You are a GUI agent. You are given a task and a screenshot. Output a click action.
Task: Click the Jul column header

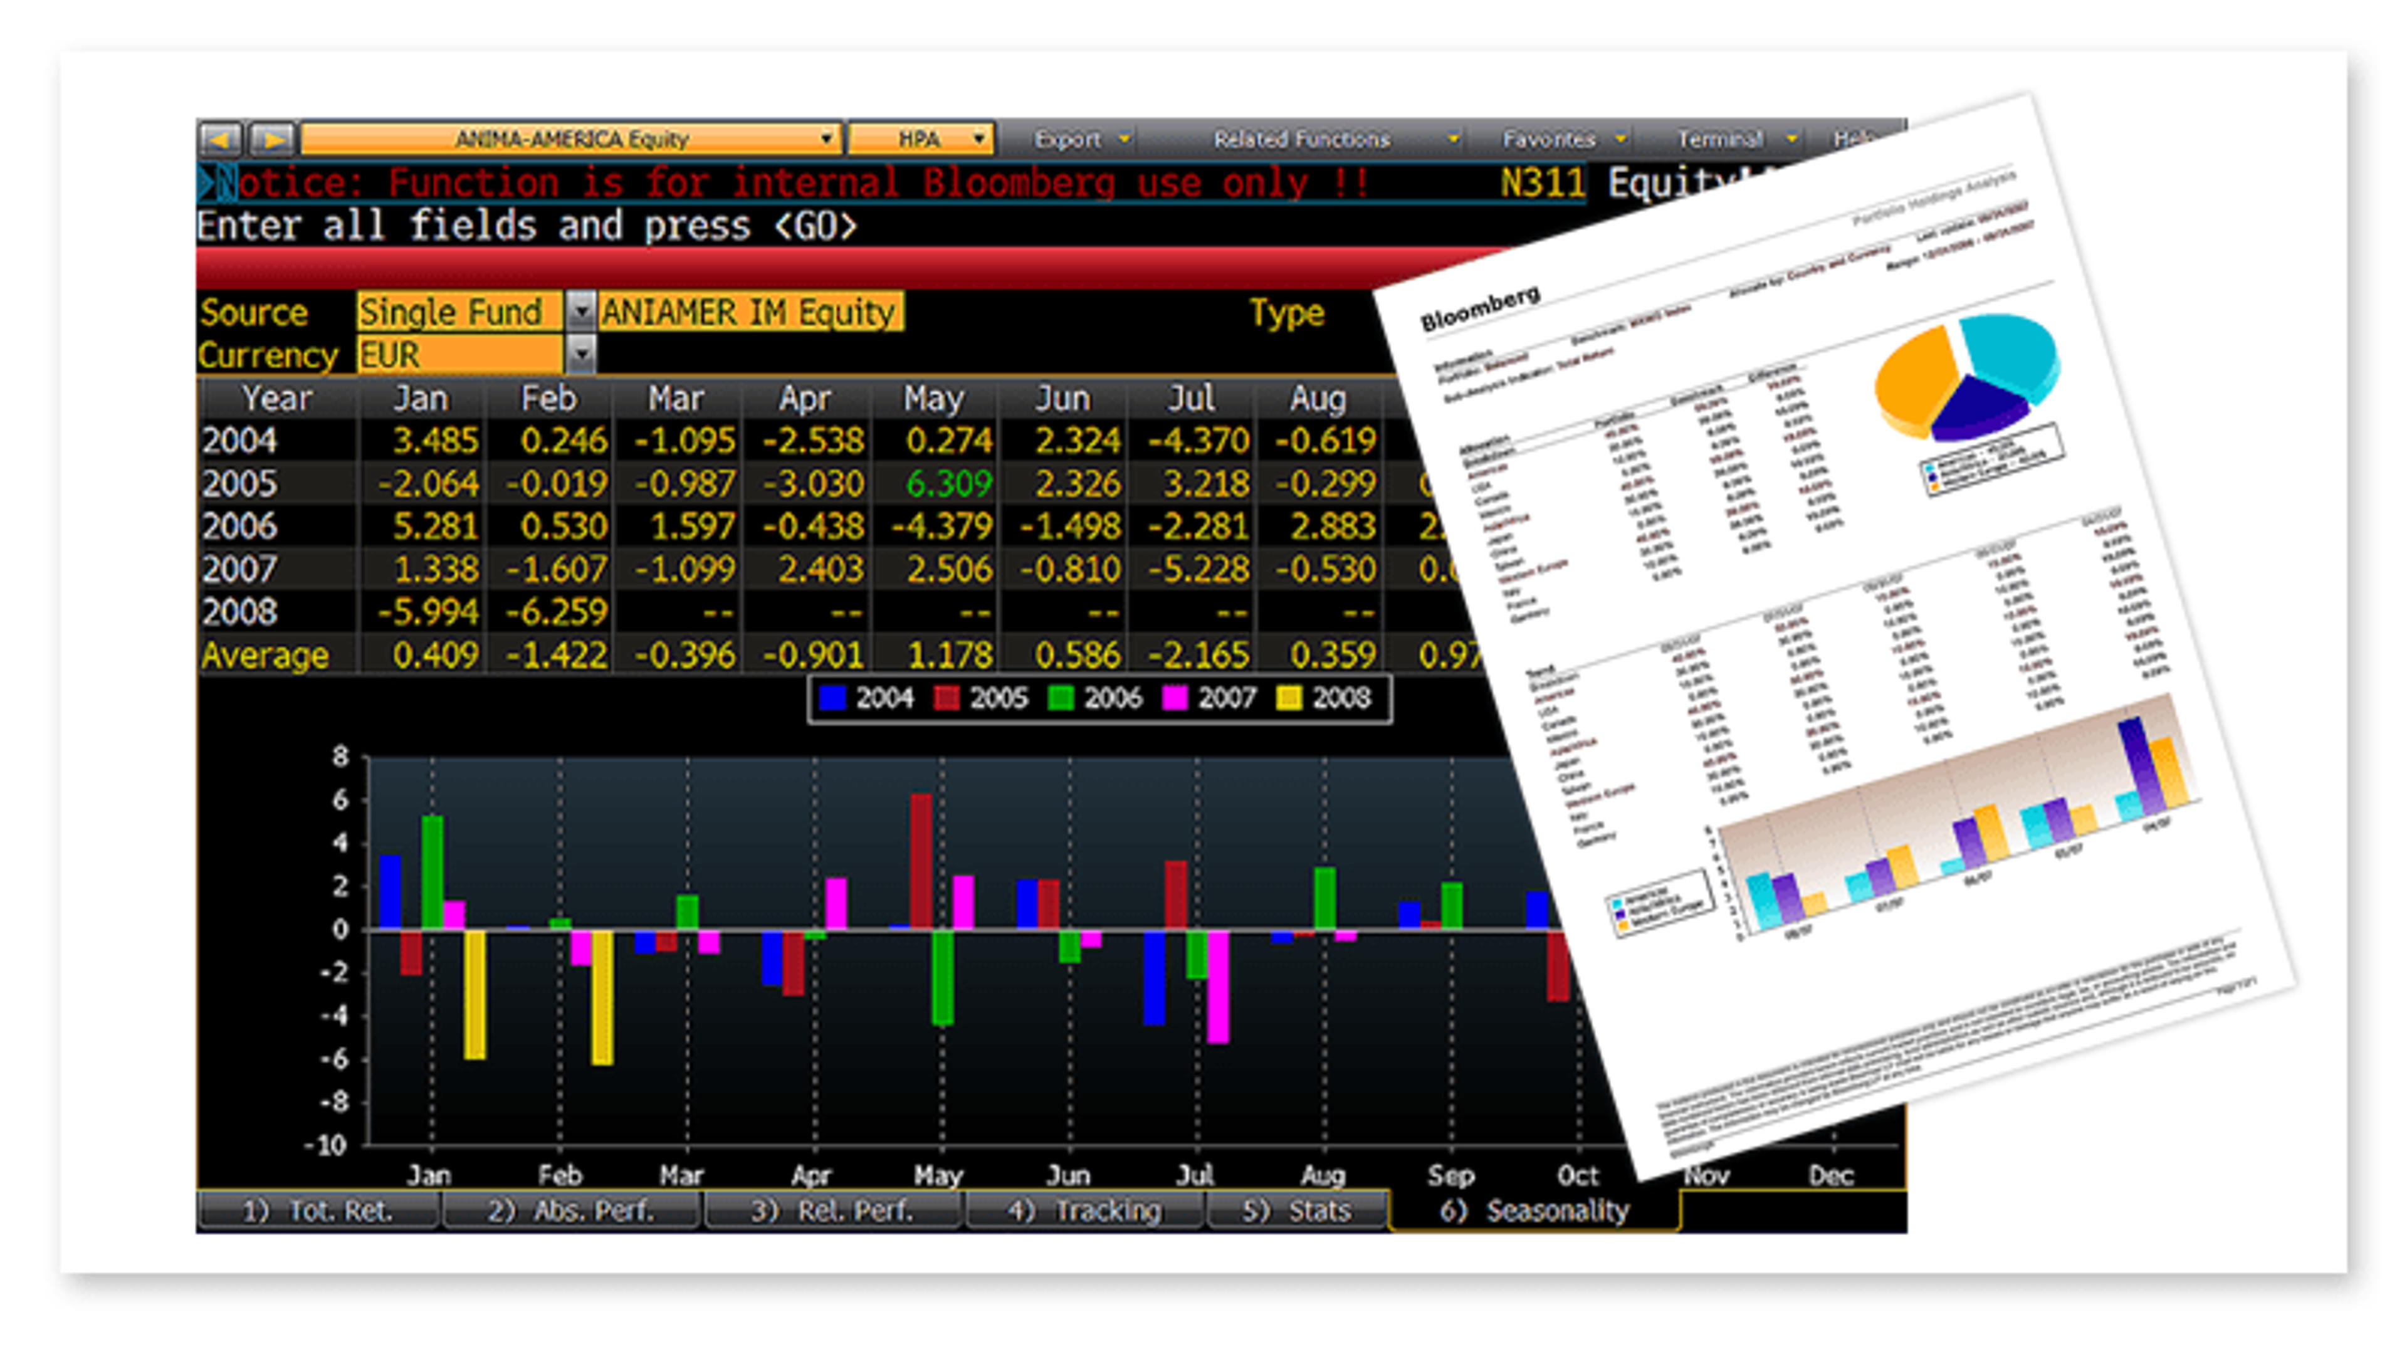click(x=1192, y=398)
